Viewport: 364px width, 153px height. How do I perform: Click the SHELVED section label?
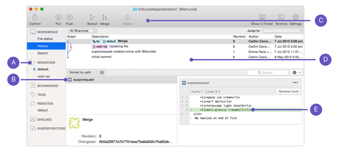tap(44, 120)
